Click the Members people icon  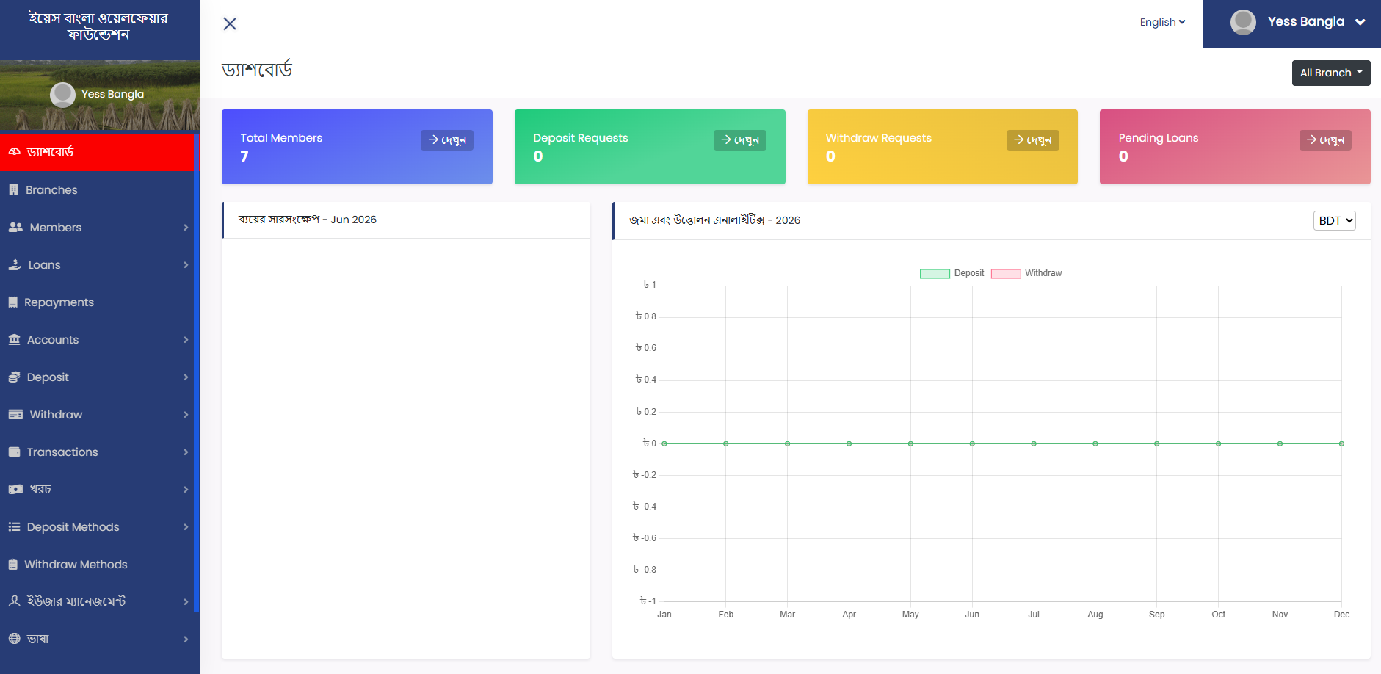15,228
